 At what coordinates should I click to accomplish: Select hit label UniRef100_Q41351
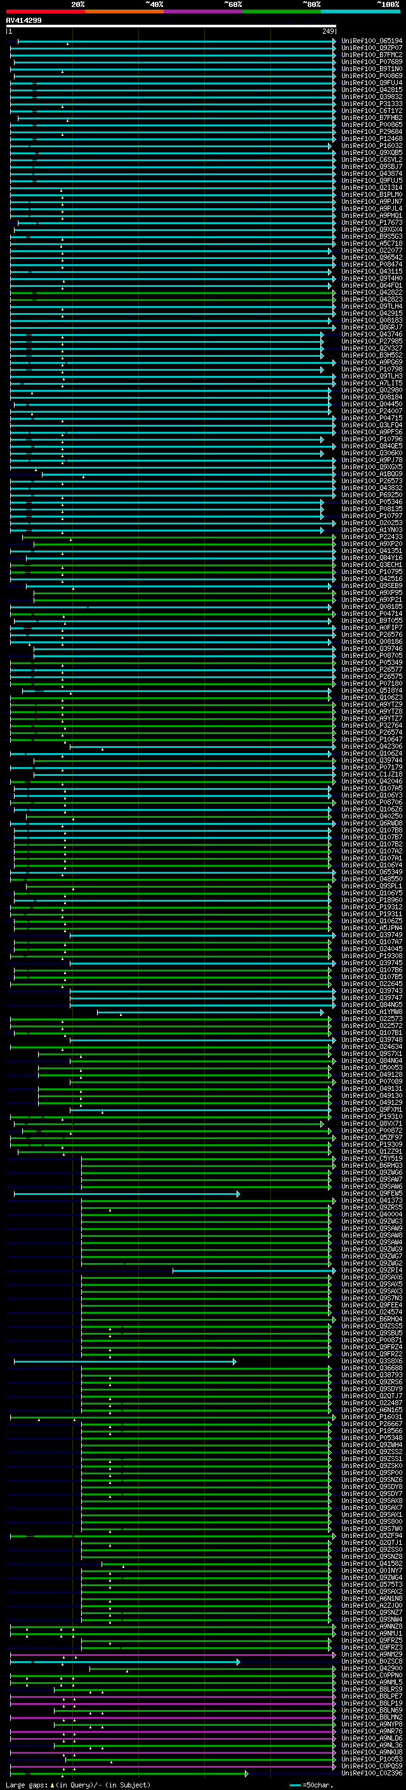[372, 551]
